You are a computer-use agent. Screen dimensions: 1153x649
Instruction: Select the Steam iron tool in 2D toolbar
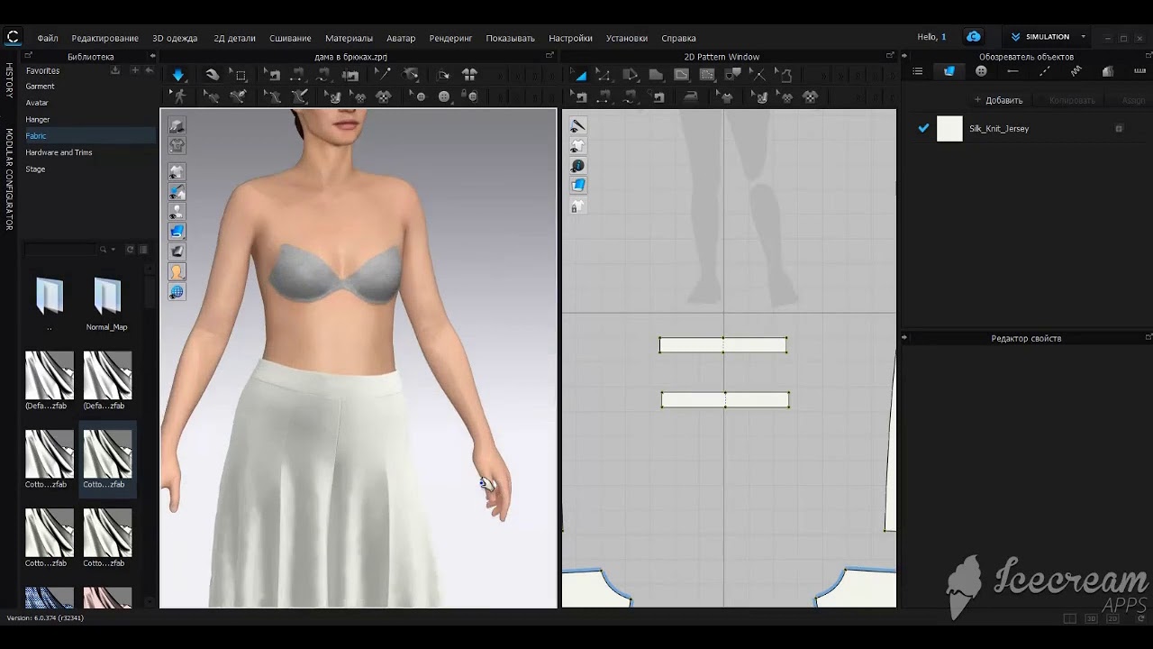click(691, 96)
